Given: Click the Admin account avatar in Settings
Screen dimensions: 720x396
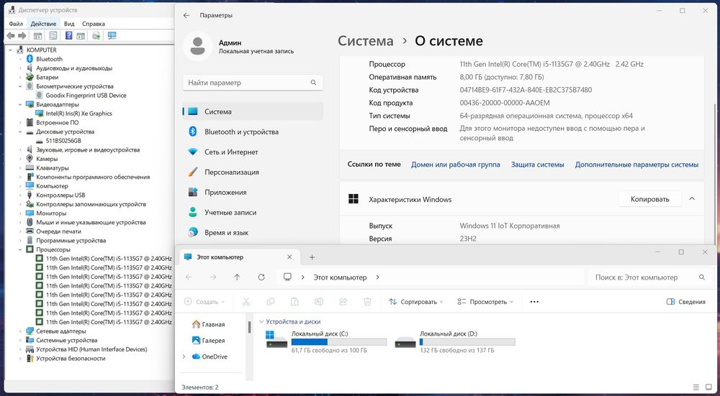Looking at the screenshot, I should point(197,46).
